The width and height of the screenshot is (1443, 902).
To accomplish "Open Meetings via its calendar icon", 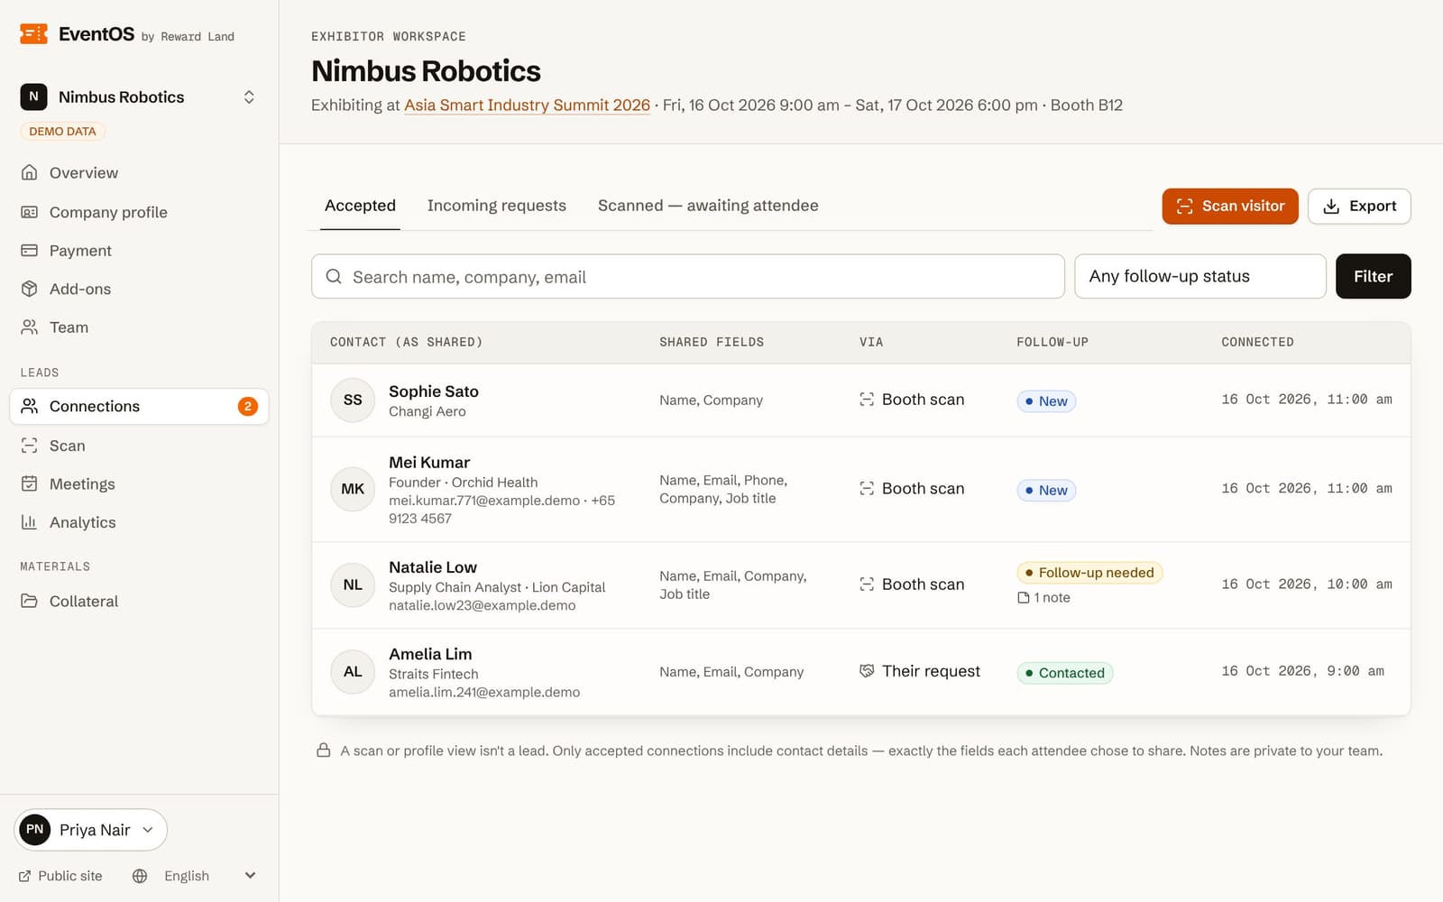I will click(x=30, y=483).
